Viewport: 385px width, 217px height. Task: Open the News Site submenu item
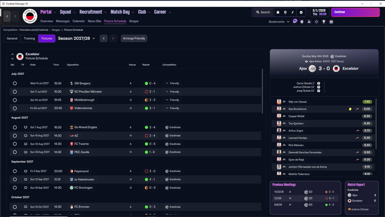(94, 21)
